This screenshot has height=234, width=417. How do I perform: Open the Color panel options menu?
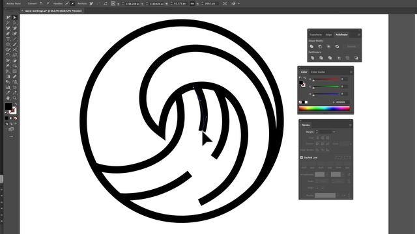(x=351, y=72)
